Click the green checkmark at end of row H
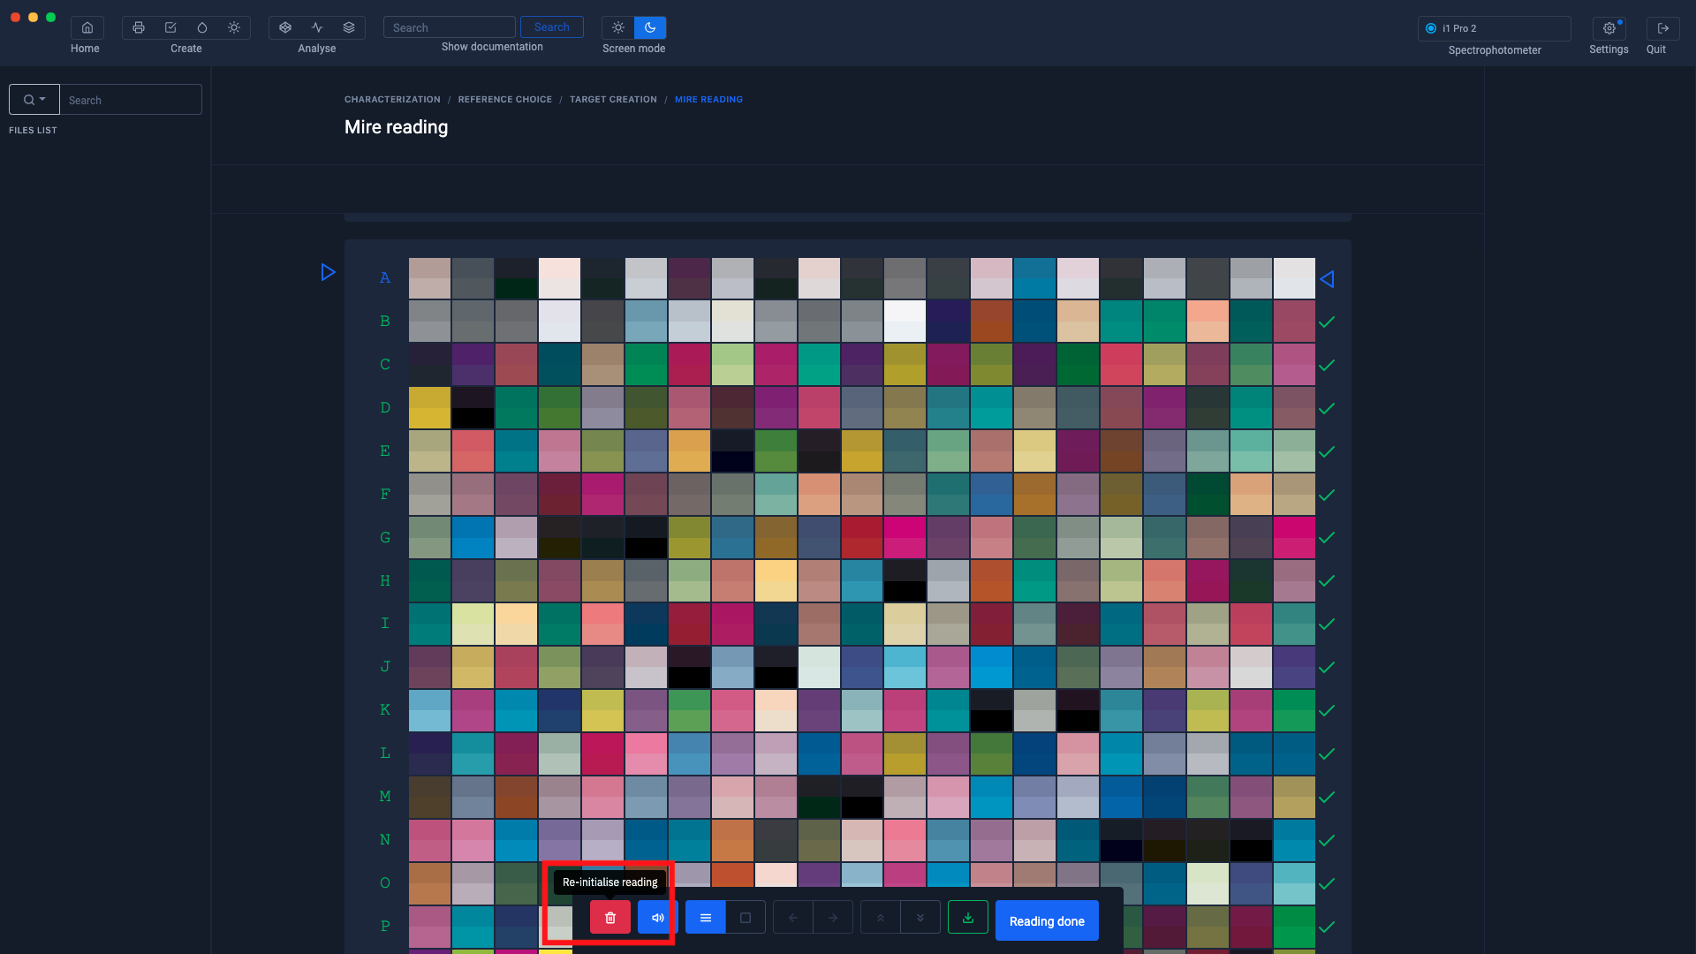The height and width of the screenshot is (954, 1696). tap(1327, 580)
